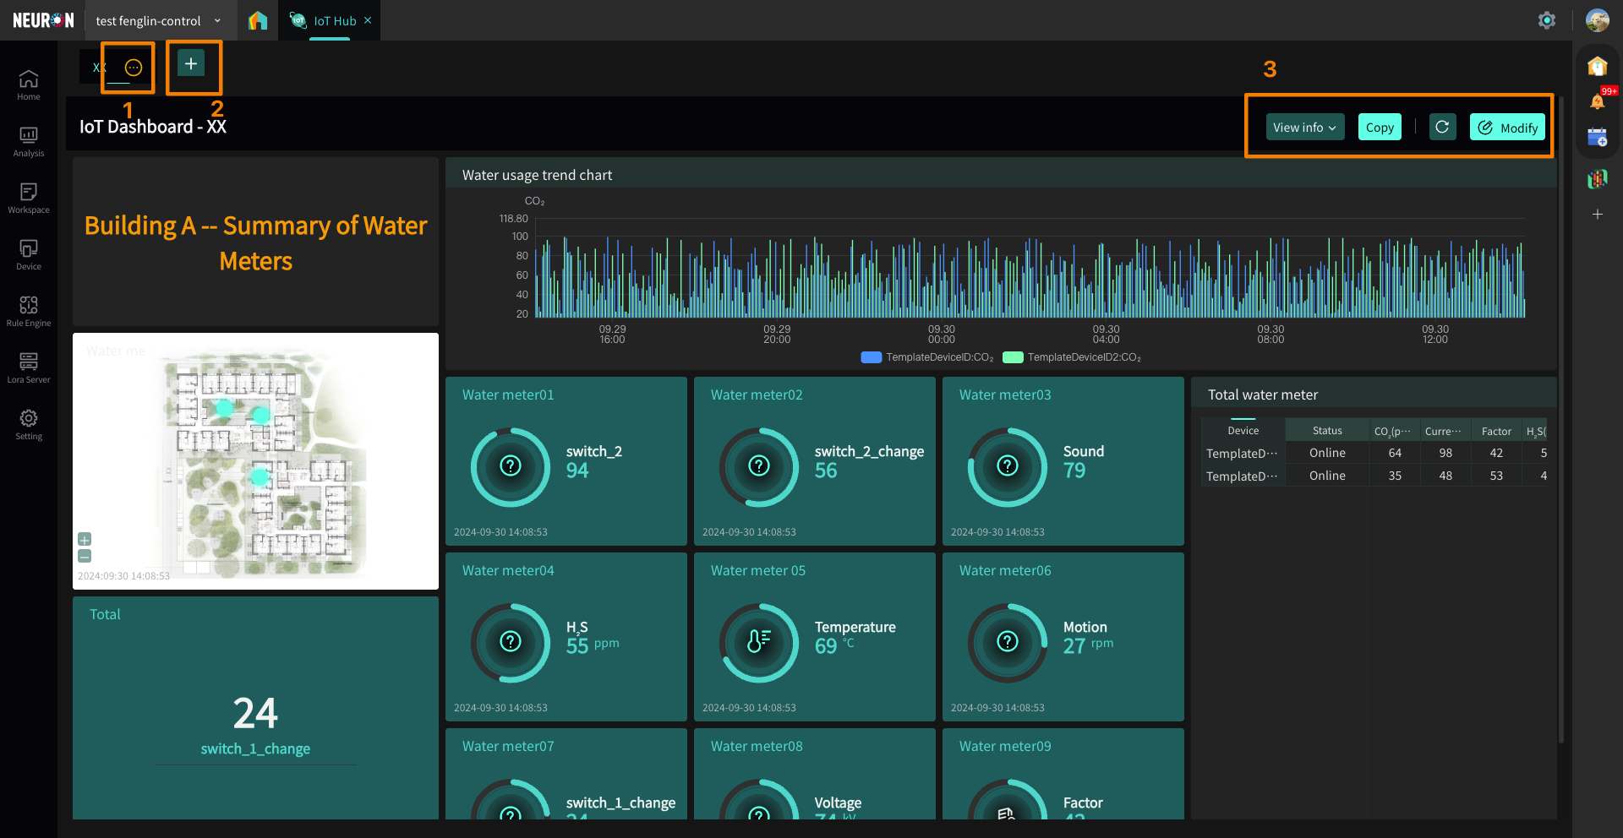Click the colorful home tab icon
Image resolution: width=1623 pixels, height=838 pixels.
[x=258, y=20]
